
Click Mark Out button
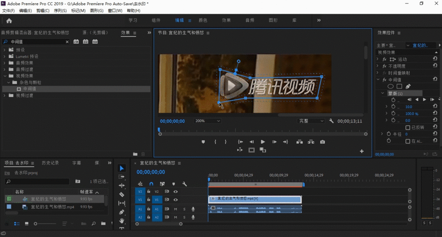coord(225,142)
